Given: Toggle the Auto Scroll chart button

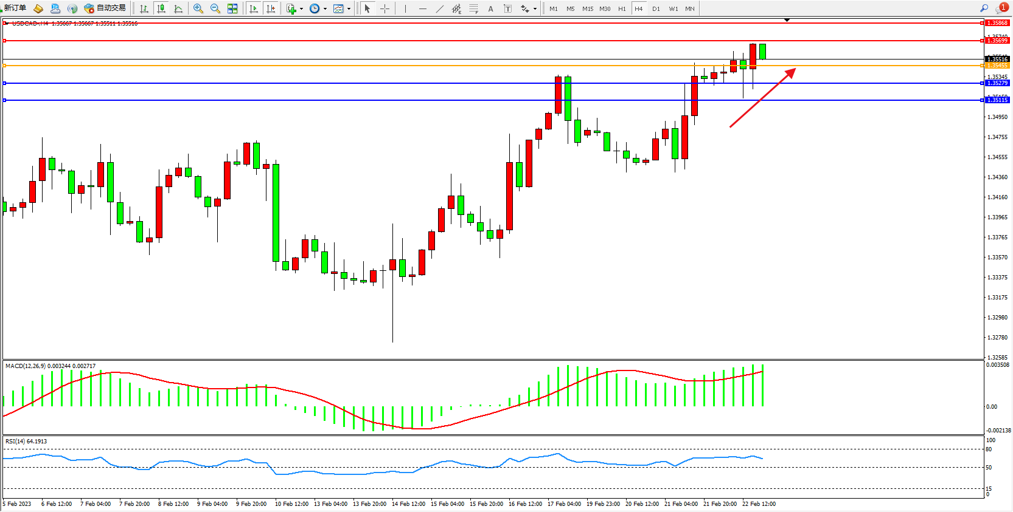Looking at the screenshot, I should (x=254, y=9).
